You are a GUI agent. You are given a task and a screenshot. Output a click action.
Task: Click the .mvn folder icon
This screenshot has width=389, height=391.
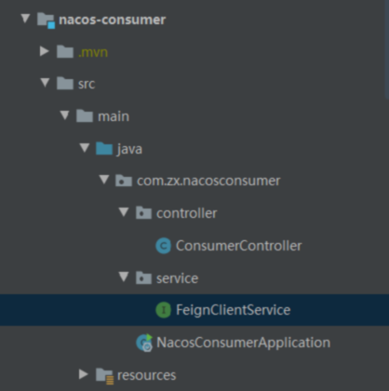(x=65, y=51)
